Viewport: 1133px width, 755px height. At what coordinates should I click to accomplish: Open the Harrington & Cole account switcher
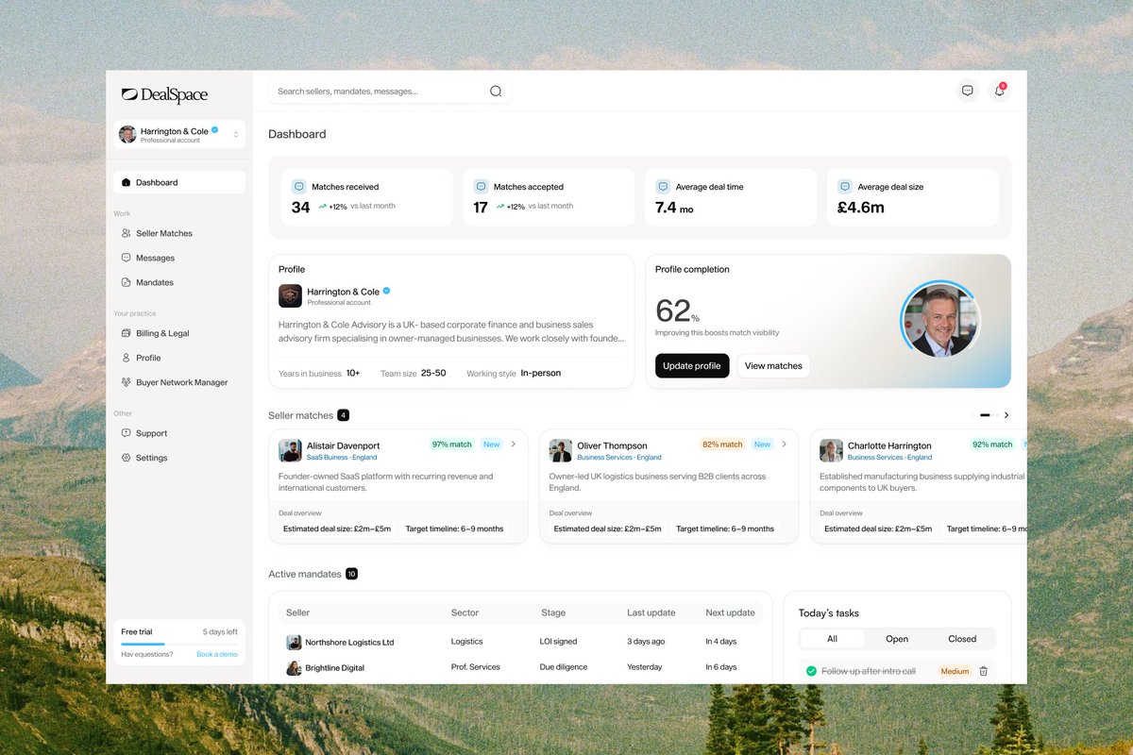tap(179, 135)
